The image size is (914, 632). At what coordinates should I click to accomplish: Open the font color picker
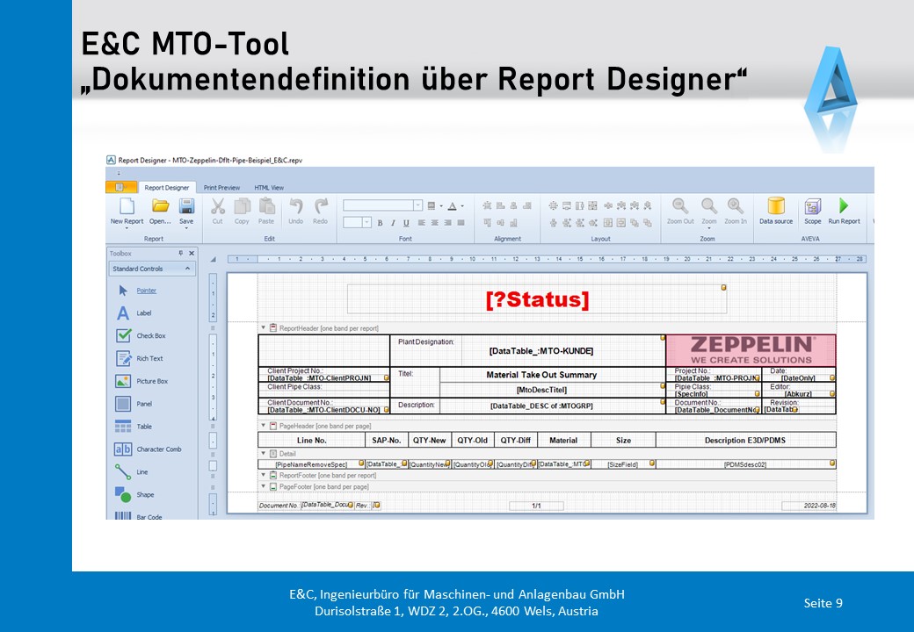[453, 205]
